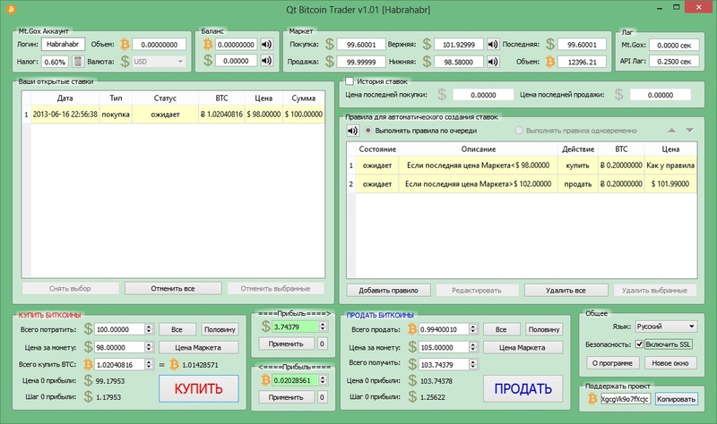Screen dimensions: 717x424
Task: Toggle sound alert for Bitcoin balance
Action: 266,44
